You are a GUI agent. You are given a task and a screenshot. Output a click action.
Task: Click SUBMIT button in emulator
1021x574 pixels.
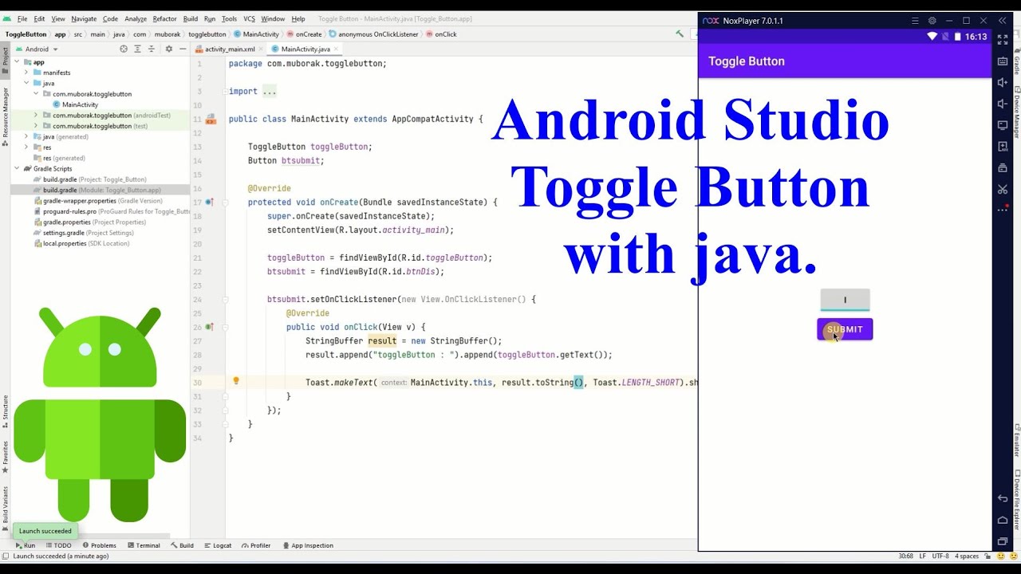click(845, 329)
